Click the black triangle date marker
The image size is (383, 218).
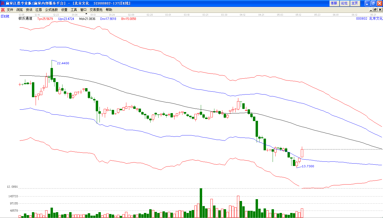(x=86, y=14)
